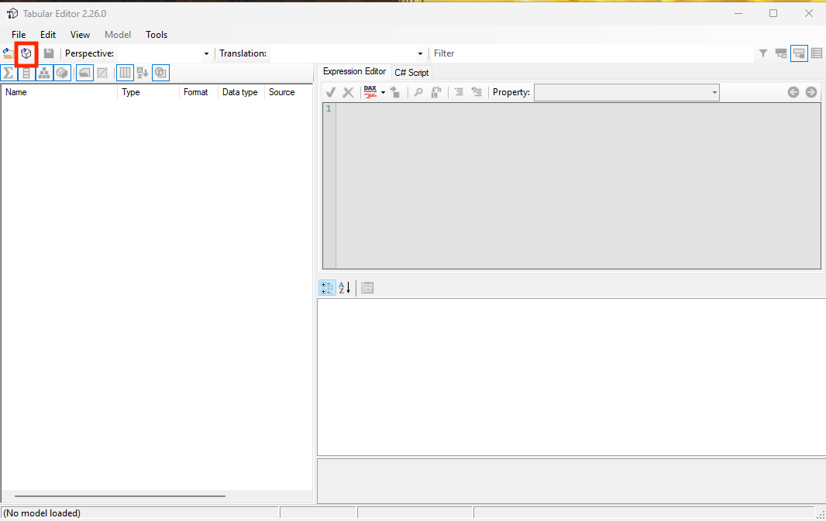The width and height of the screenshot is (826, 521).
Task: Click the filter funnel icon
Action: tap(763, 53)
